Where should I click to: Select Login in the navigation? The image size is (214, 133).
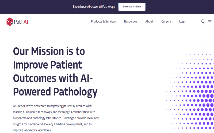(x=183, y=22)
